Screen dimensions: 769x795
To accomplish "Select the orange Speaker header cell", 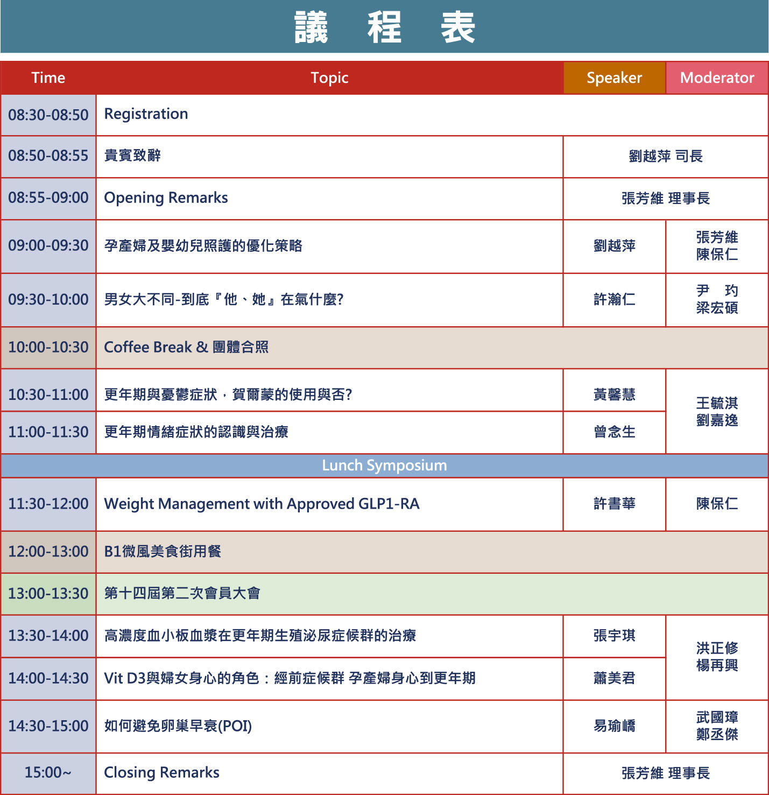I will tap(614, 78).
